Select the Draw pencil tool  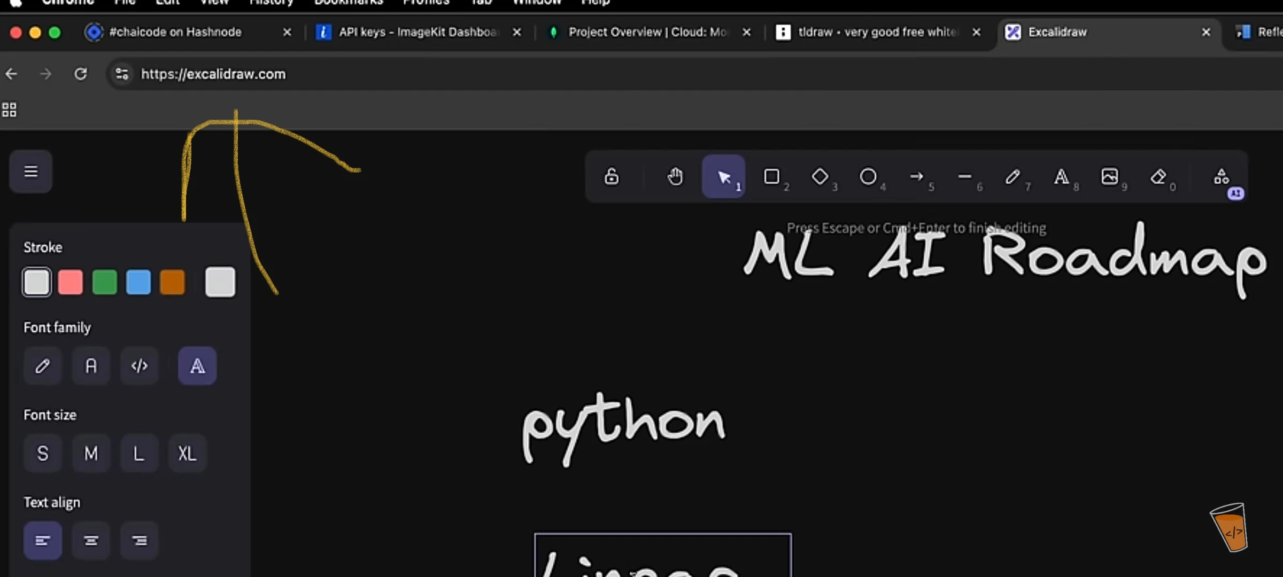[x=1013, y=177]
